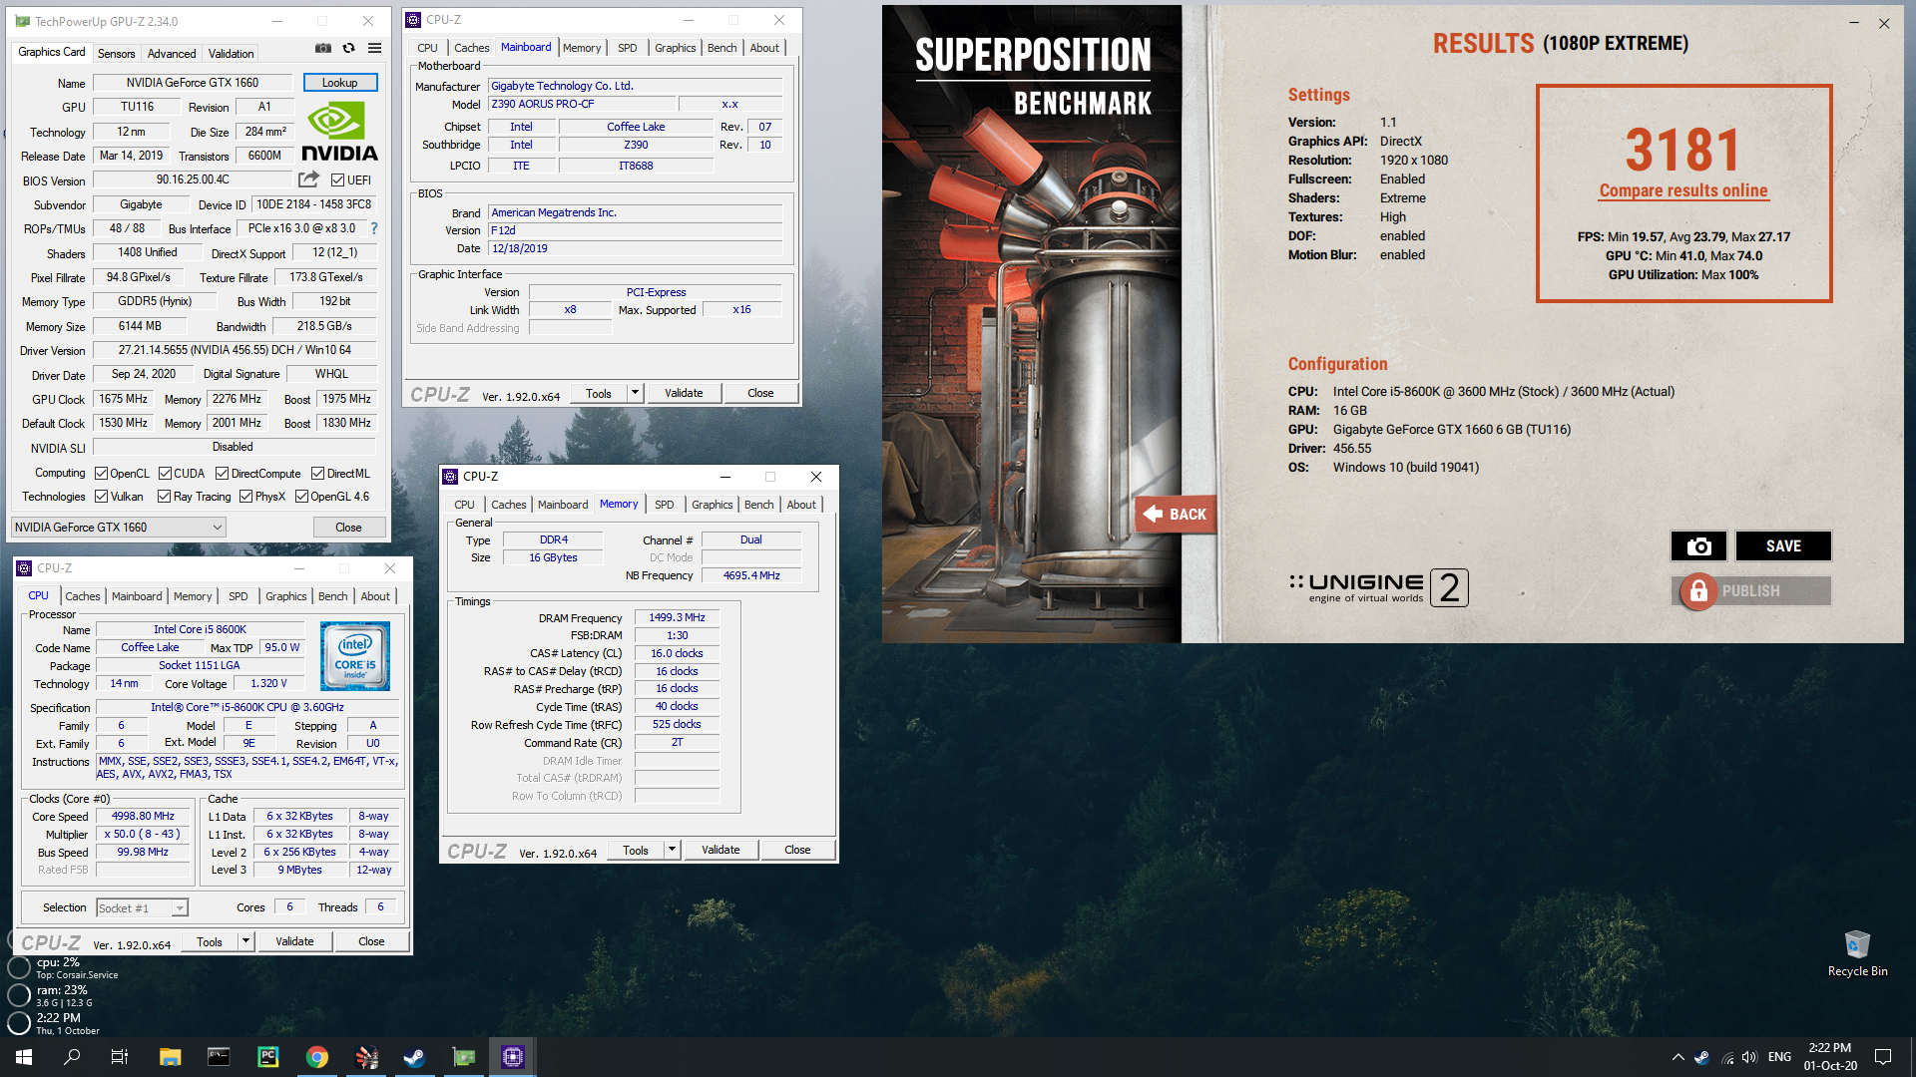Toggle the Vulkan checkbox

[101, 497]
